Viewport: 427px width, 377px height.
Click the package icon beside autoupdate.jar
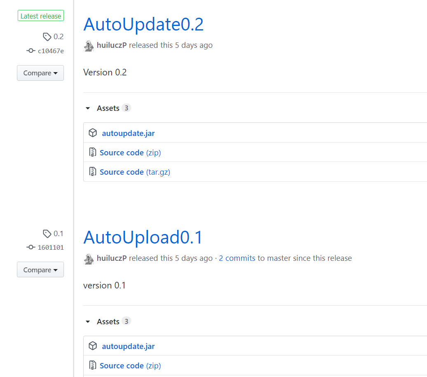coord(93,133)
